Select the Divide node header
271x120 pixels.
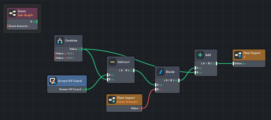pyautogui.click(x=167, y=72)
